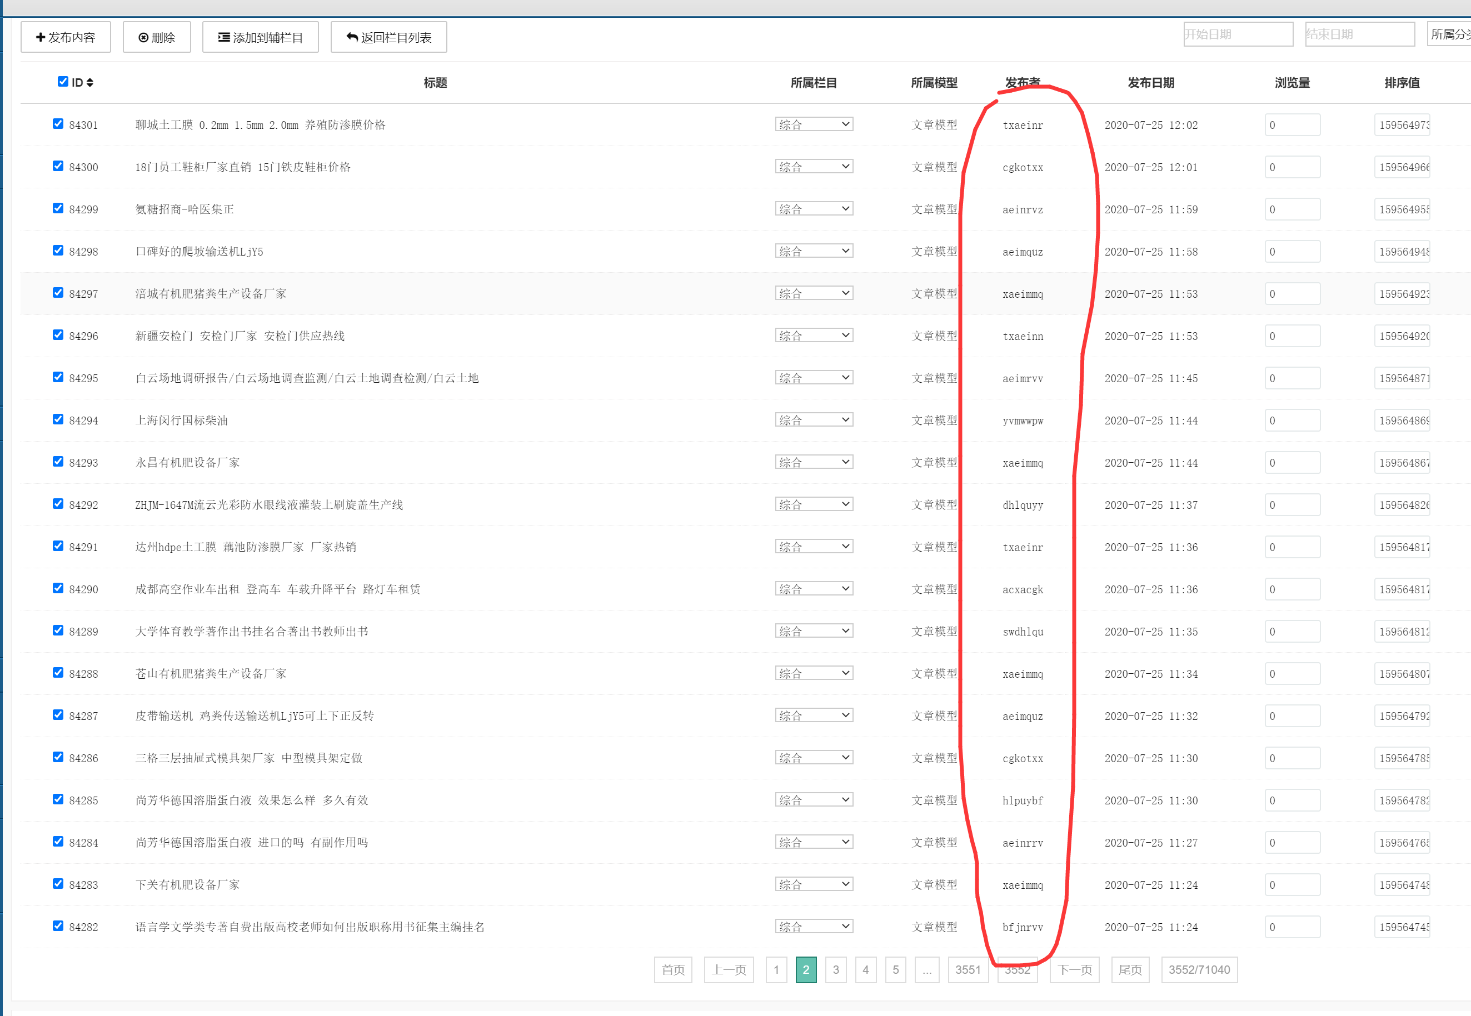Click the delete circle icon on 删除 button
Viewport: 1471px width, 1016px height.
coord(143,38)
